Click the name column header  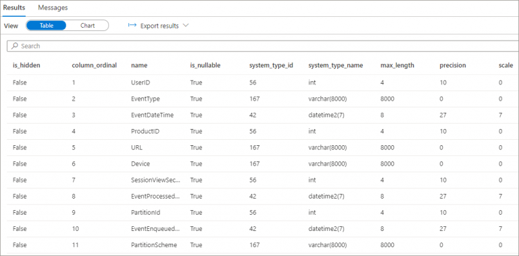tap(139, 66)
